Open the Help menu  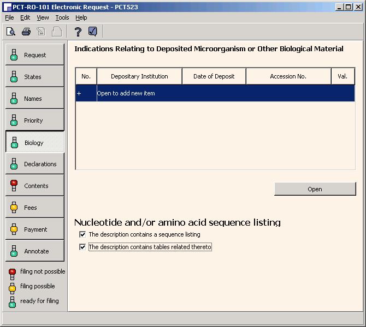(x=81, y=17)
